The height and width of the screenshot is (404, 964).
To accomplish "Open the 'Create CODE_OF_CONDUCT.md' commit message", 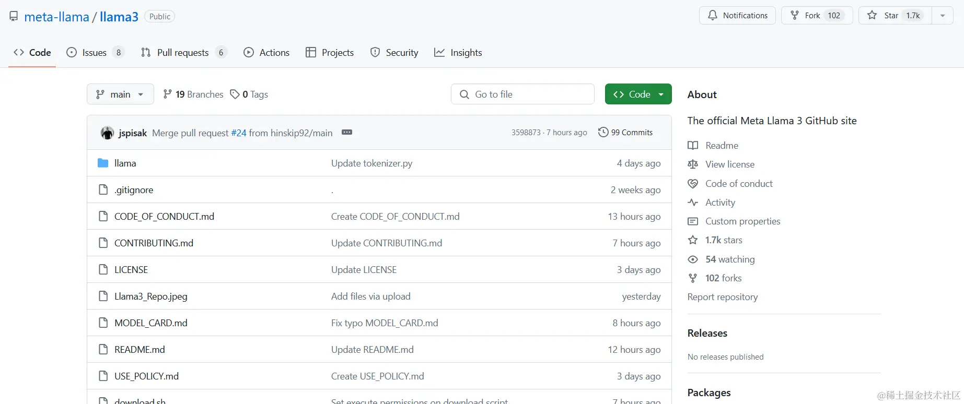I will pos(396,216).
